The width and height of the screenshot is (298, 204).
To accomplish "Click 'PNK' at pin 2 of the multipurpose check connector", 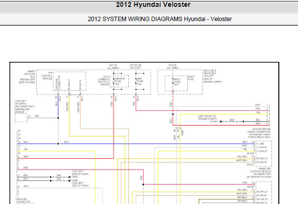I will click(258, 109).
